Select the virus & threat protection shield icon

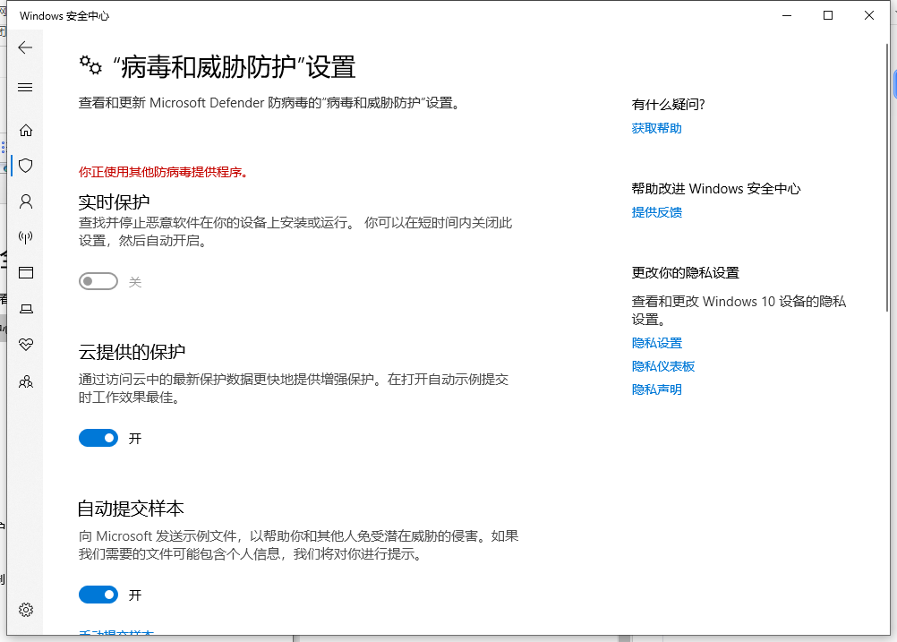[26, 166]
